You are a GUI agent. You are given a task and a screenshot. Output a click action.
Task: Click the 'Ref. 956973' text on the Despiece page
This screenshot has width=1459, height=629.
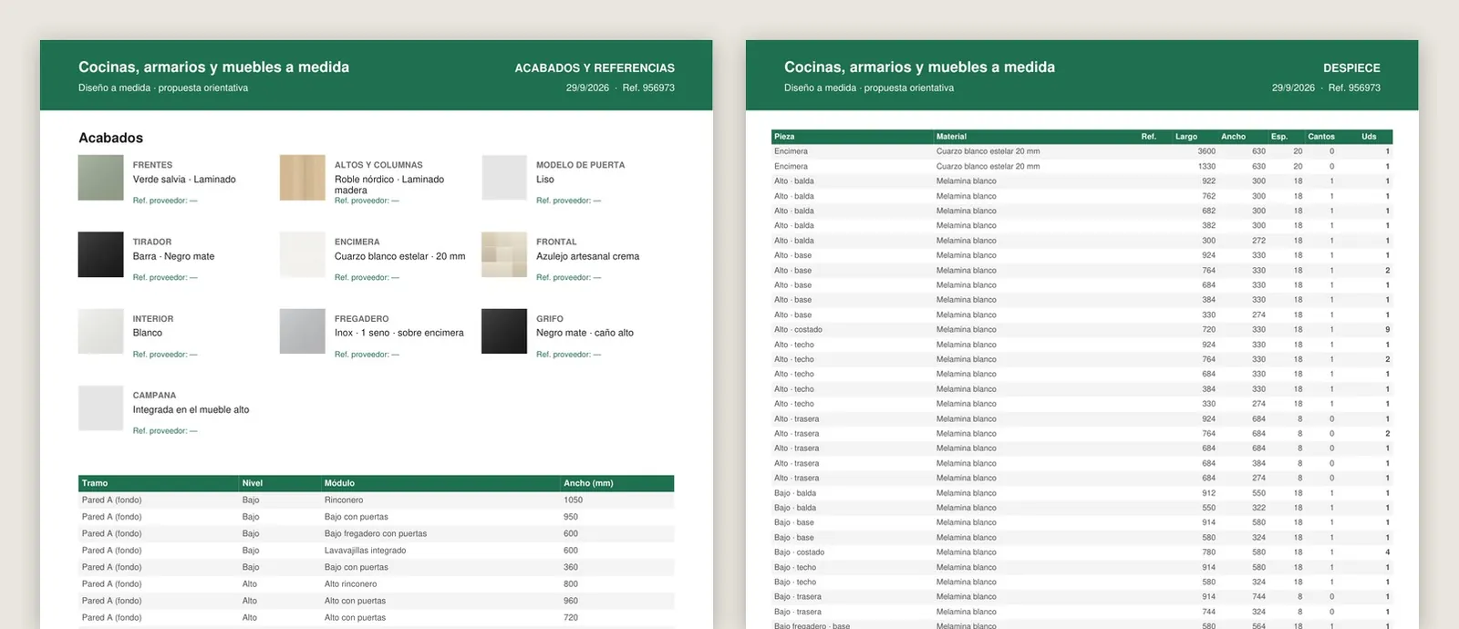pyautogui.click(x=1354, y=88)
